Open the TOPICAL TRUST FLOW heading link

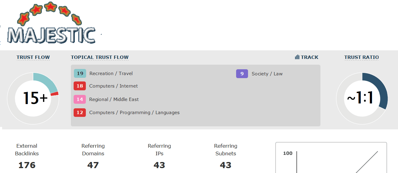(x=100, y=57)
